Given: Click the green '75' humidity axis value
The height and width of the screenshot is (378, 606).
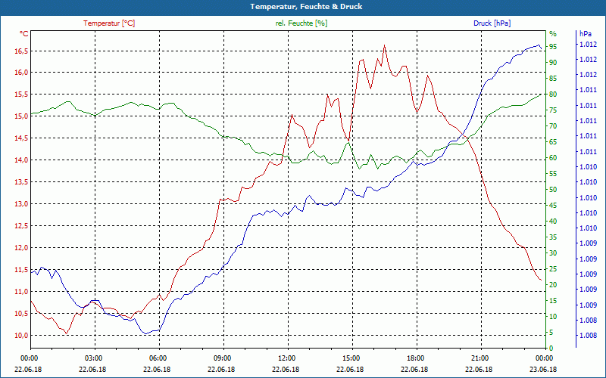Looking at the screenshot, I should [553, 110].
